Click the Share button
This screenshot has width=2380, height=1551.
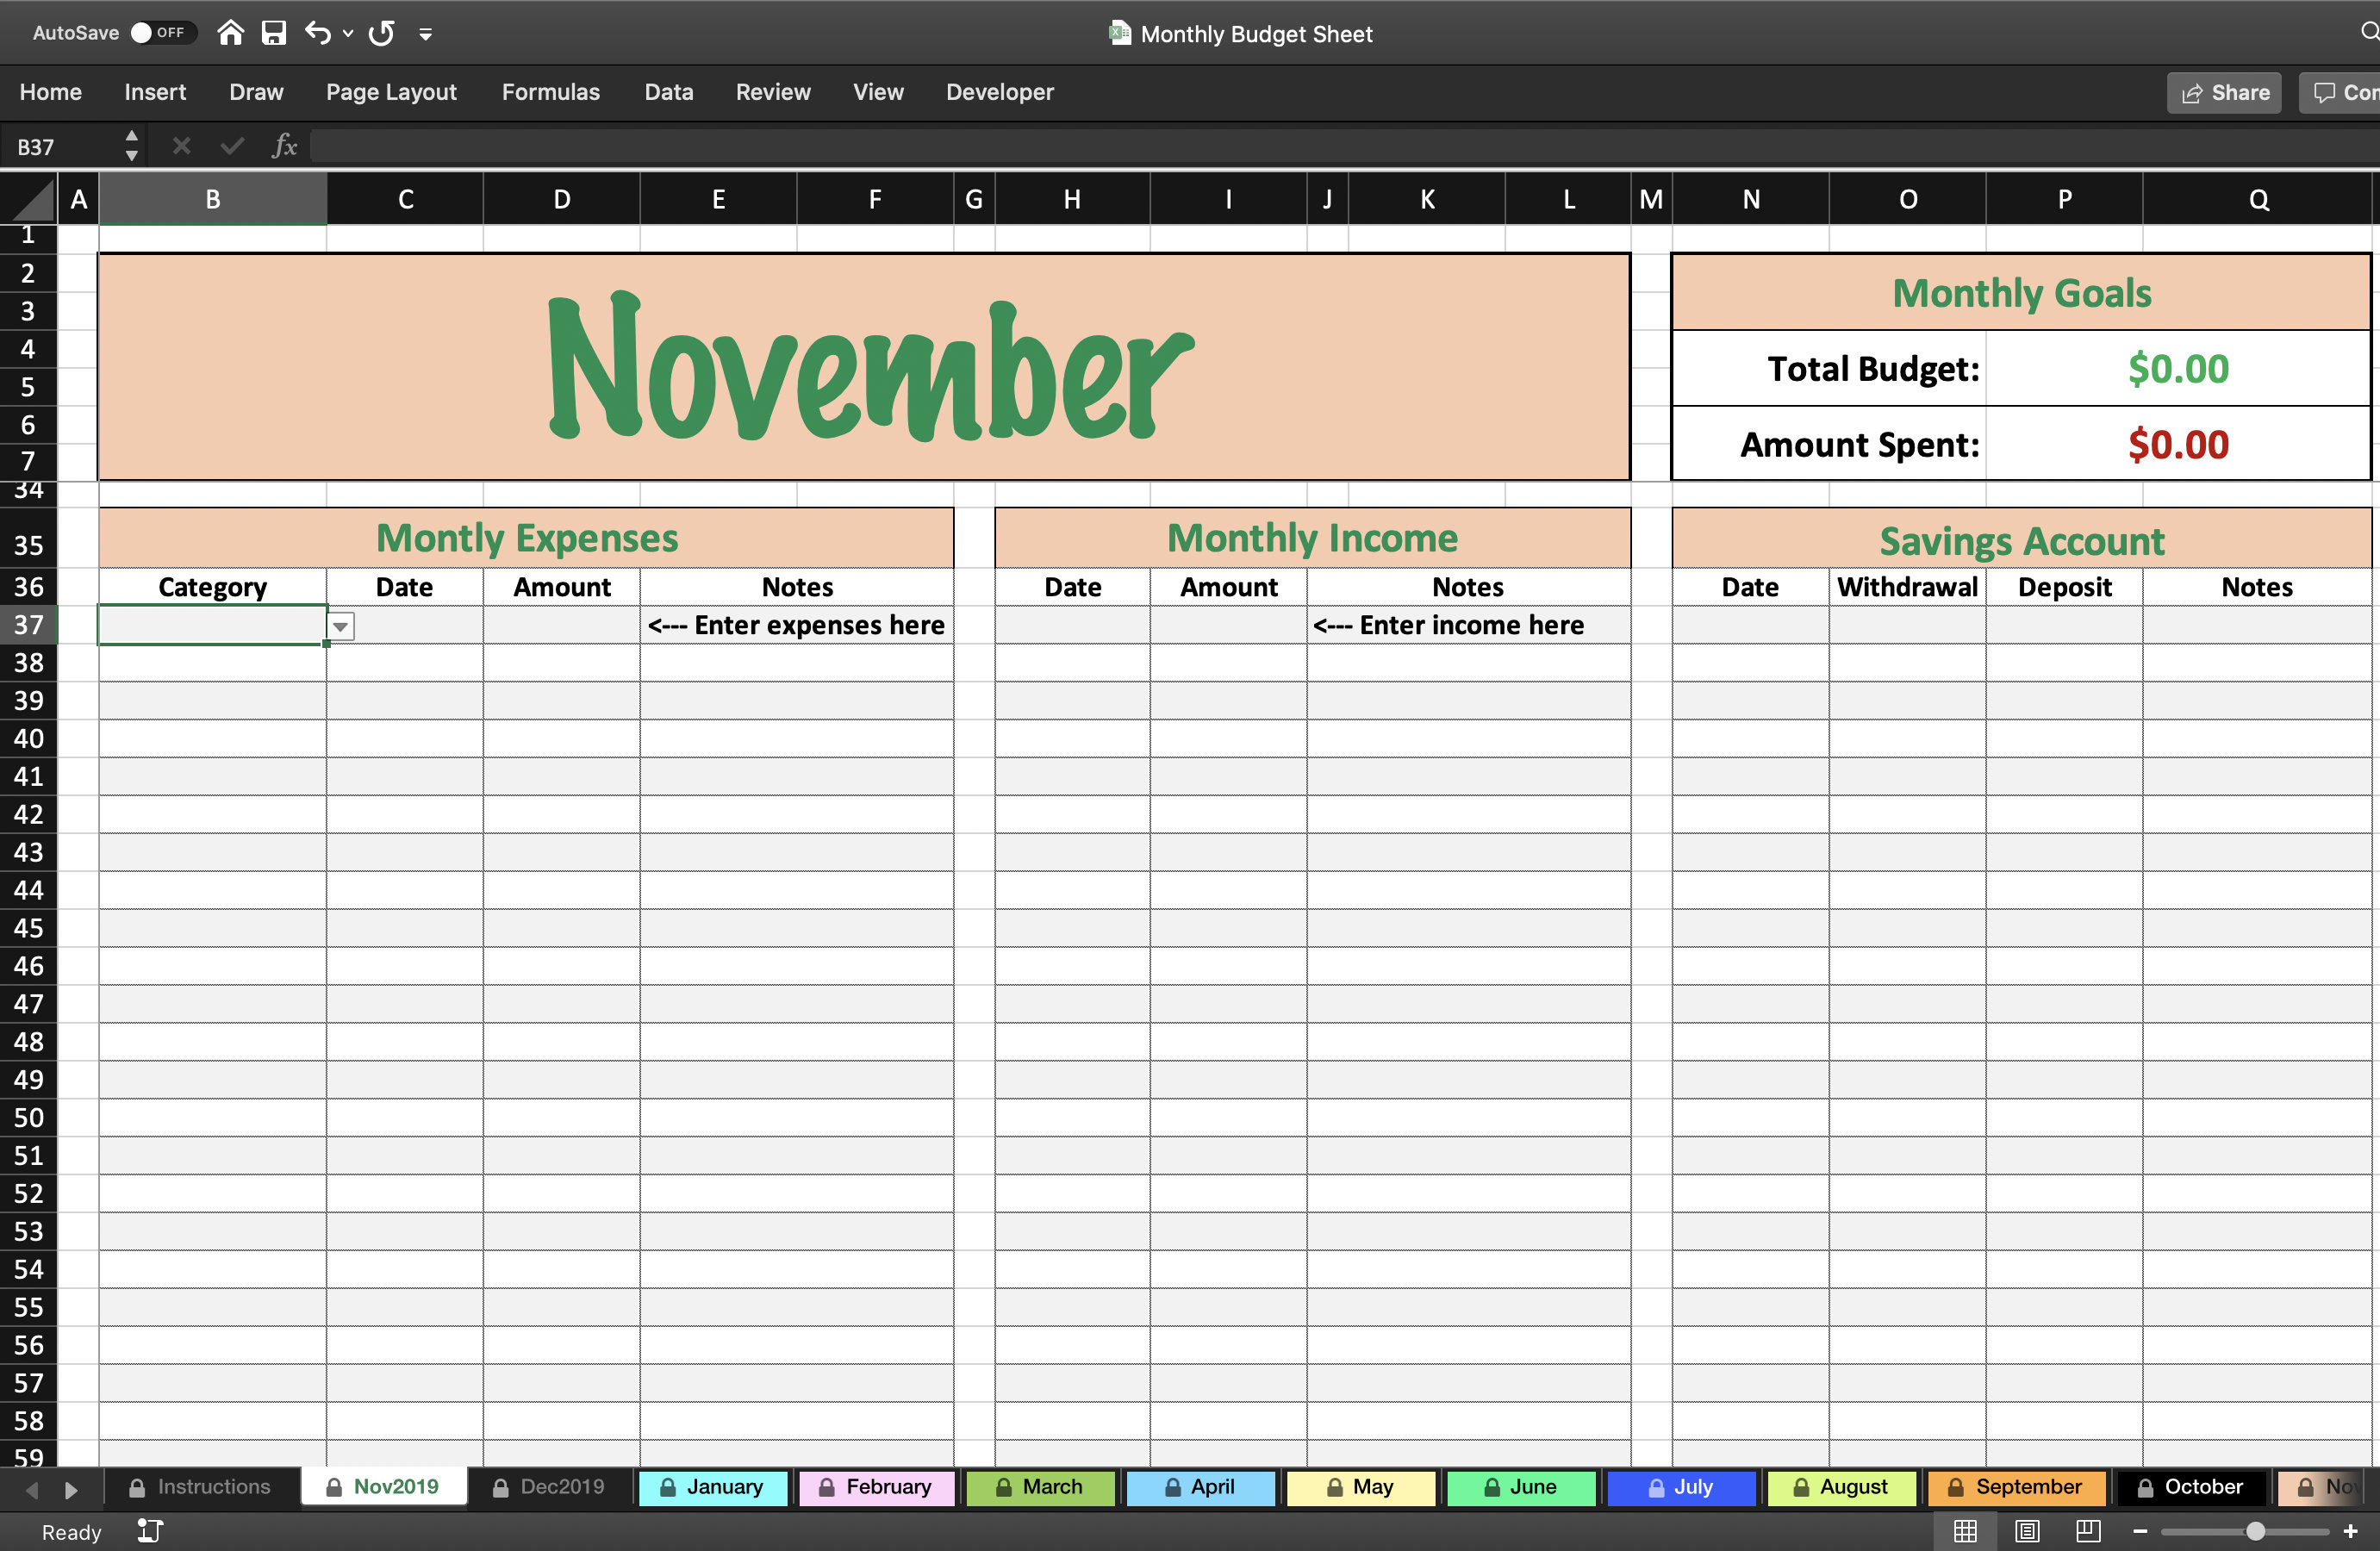pos(2224,92)
